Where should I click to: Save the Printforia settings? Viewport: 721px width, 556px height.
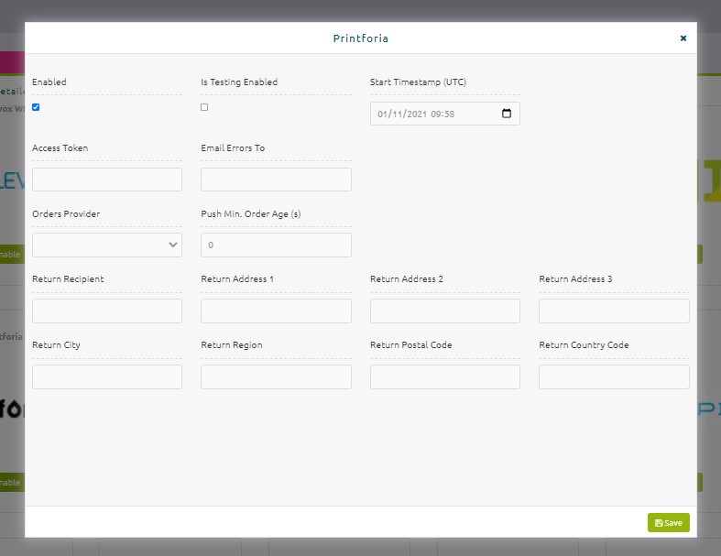pyautogui.click(x=669, y=523)
